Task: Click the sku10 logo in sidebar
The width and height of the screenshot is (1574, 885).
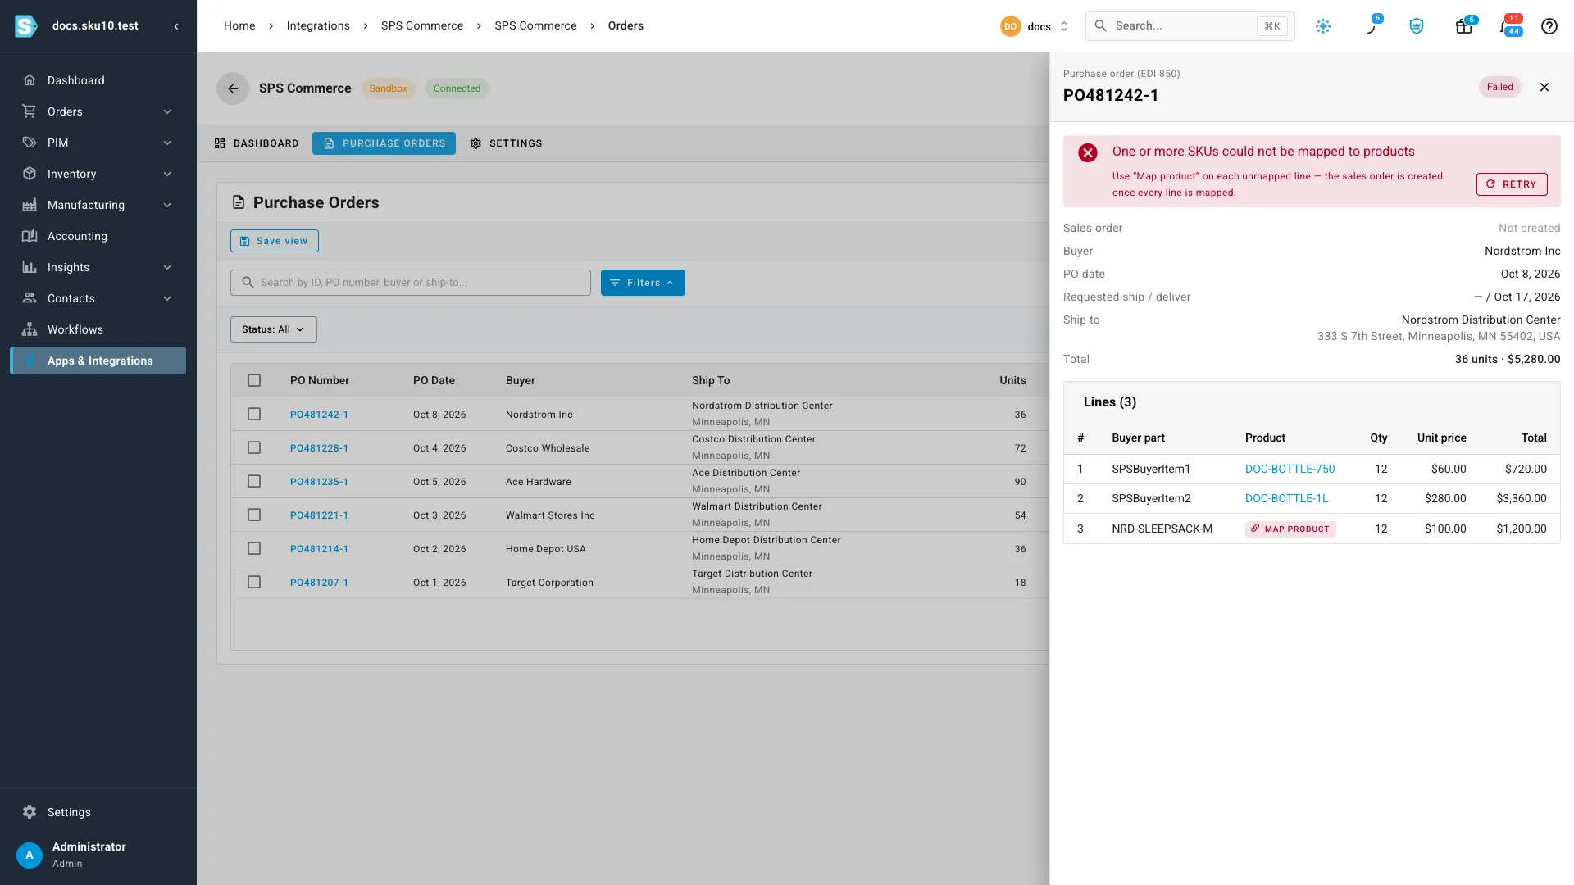Action: tap(26, 26)
